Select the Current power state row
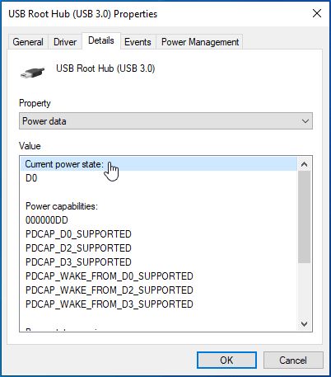Screen dimensions: 331x377 159,164
